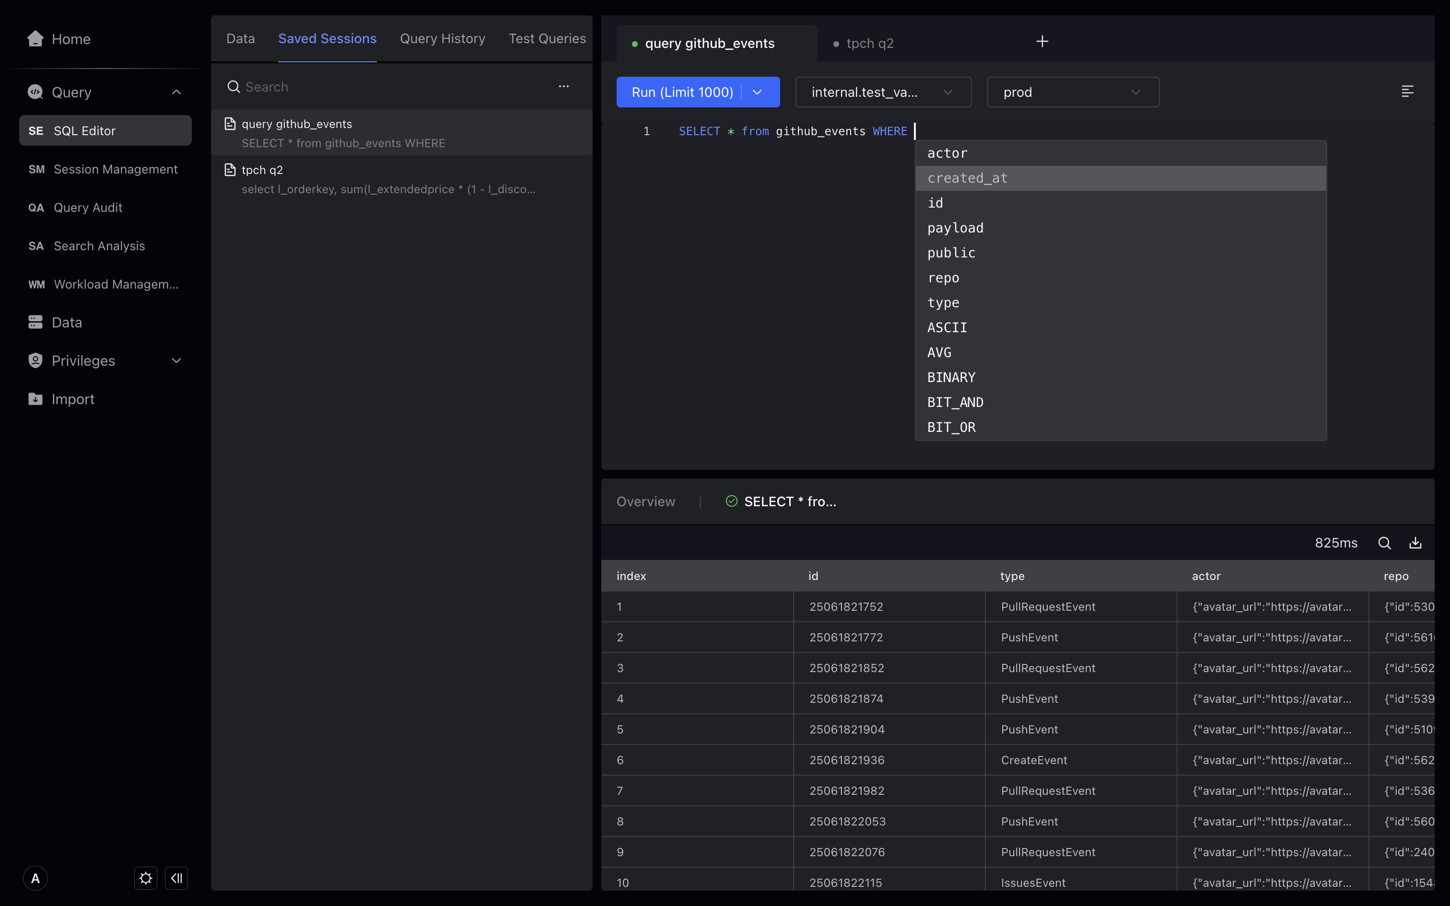Open Workload Management page
1450x906 pixels.
(x=105, y=284)
